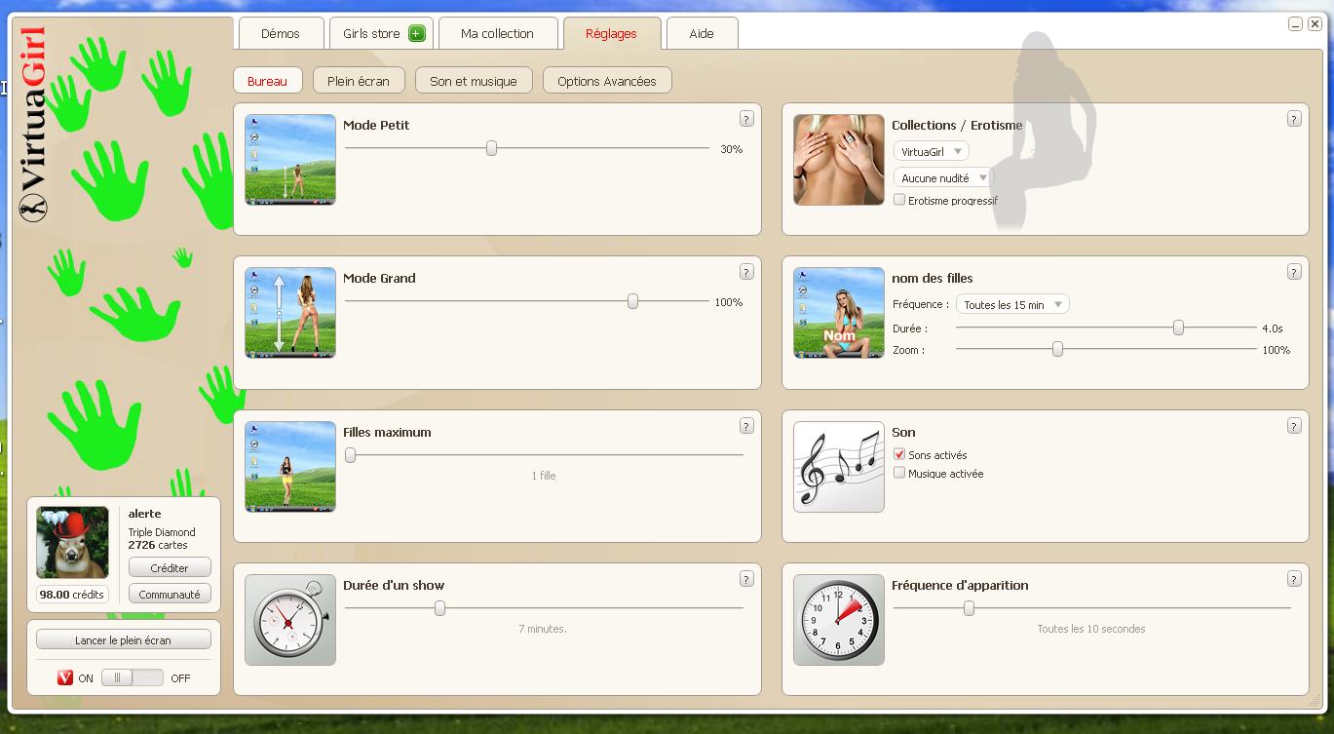Open help question mark for Mode Petit
Image resolution: width=1334 pixels, height=734 pixels.
pyautogui.click(x=746, y=119)
